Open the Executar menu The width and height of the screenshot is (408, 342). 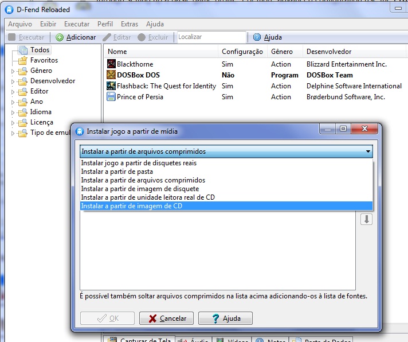(77, 24)
